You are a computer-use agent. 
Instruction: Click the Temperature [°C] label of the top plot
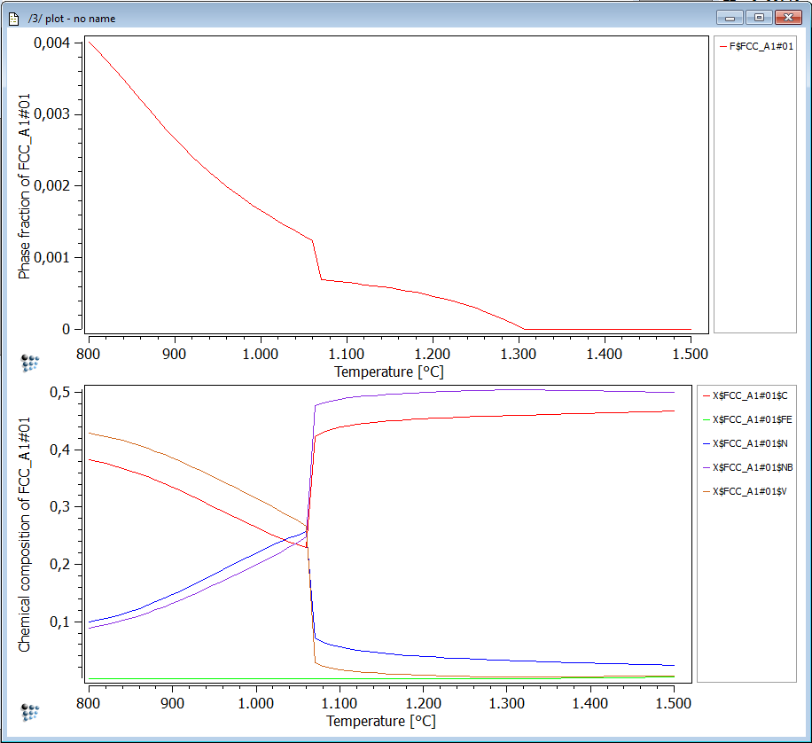(388, 371)
